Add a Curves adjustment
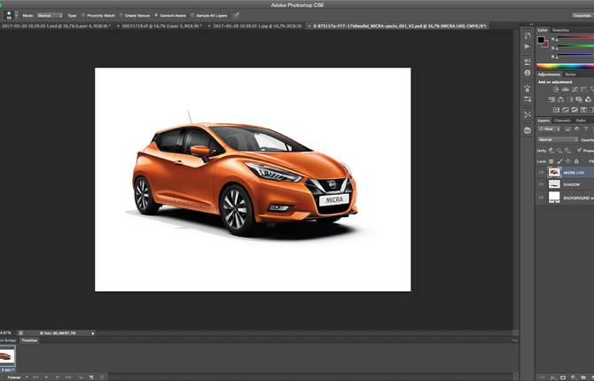 [574, 89]
